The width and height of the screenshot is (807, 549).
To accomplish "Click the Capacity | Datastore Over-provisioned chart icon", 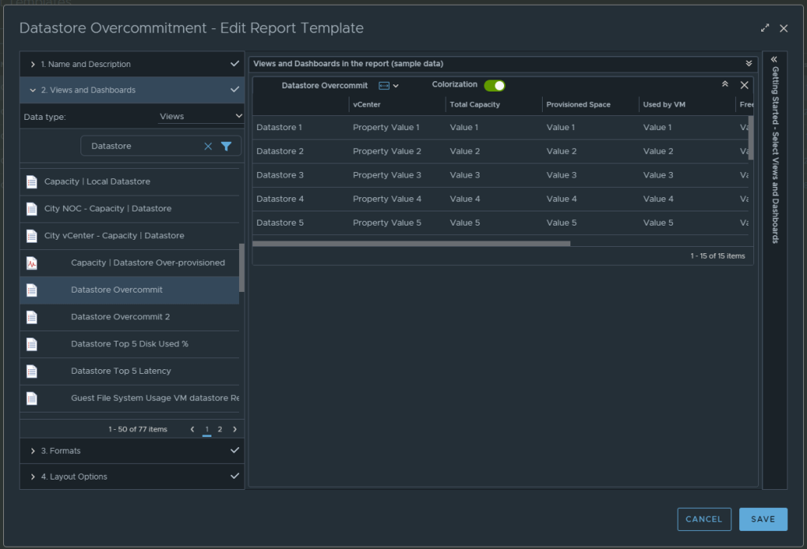I will (32, 263).
